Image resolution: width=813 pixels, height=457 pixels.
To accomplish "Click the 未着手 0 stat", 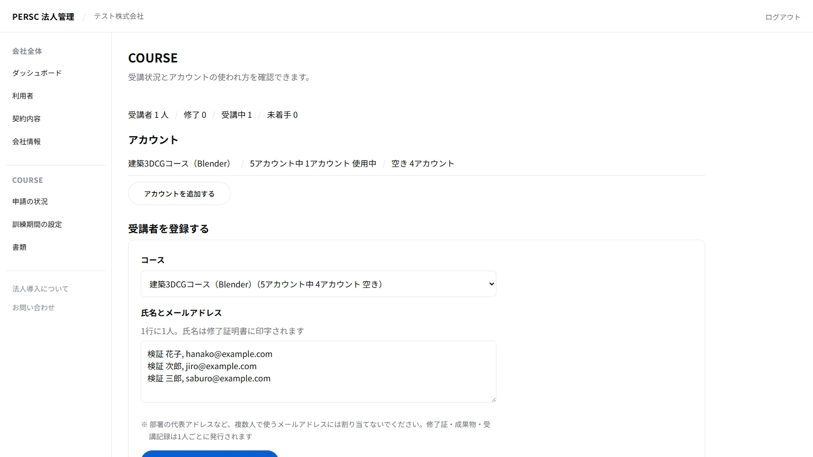I will tap(283, 115).
